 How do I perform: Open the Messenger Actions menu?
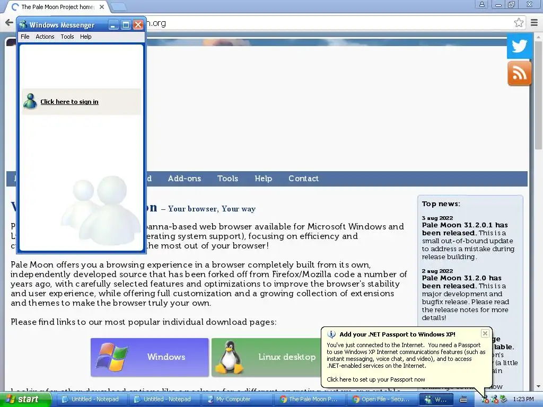(45, 37)
